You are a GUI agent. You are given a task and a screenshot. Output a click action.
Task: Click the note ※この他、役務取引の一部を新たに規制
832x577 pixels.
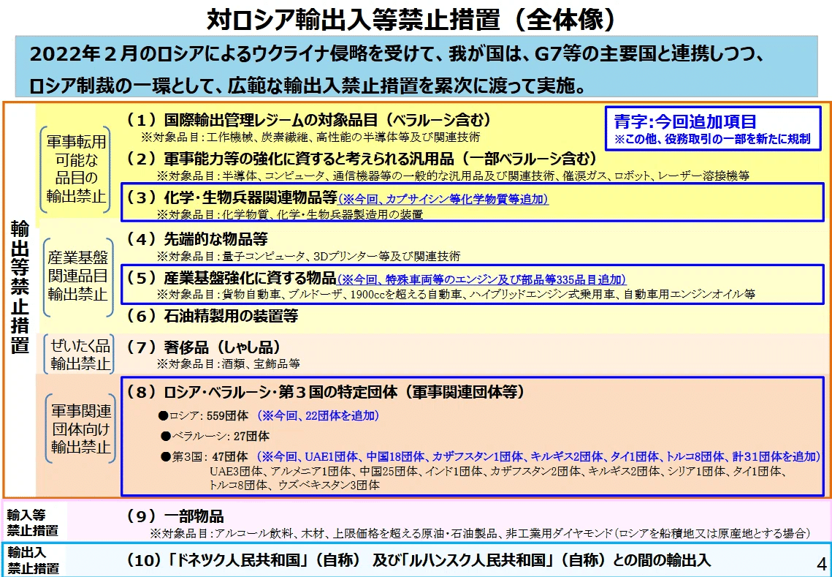coord(712,140)
